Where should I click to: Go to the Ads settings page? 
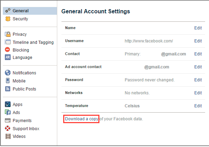point(16,113)
